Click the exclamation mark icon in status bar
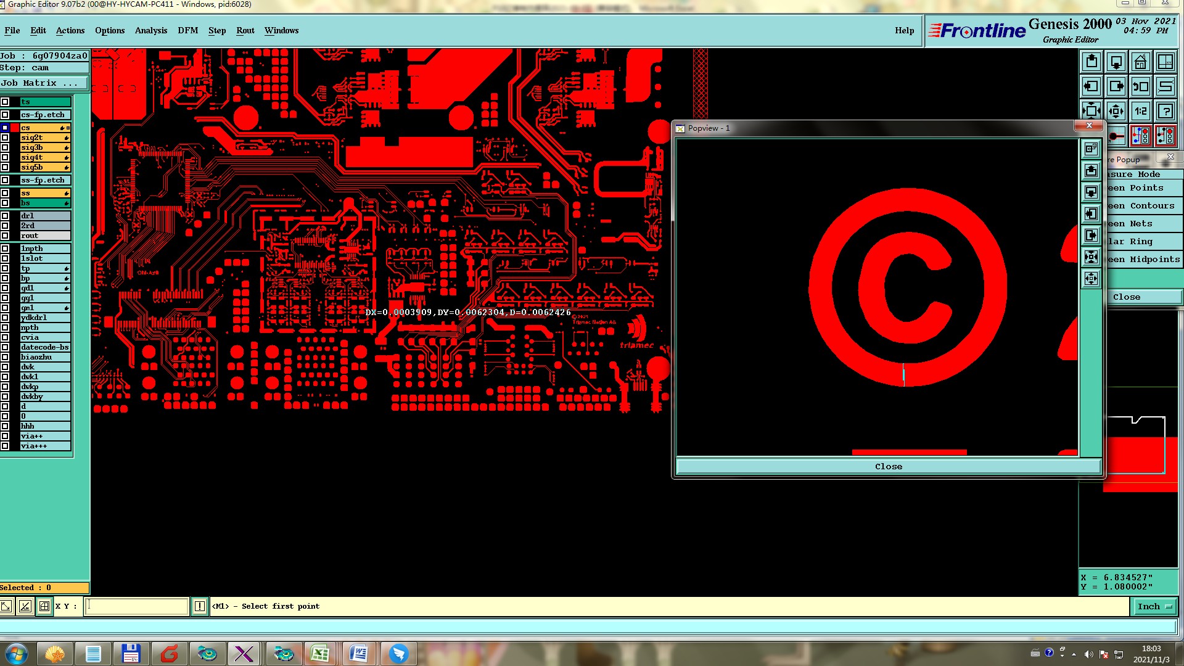This screenshot has width=1184, height=666. click(200, 606)
